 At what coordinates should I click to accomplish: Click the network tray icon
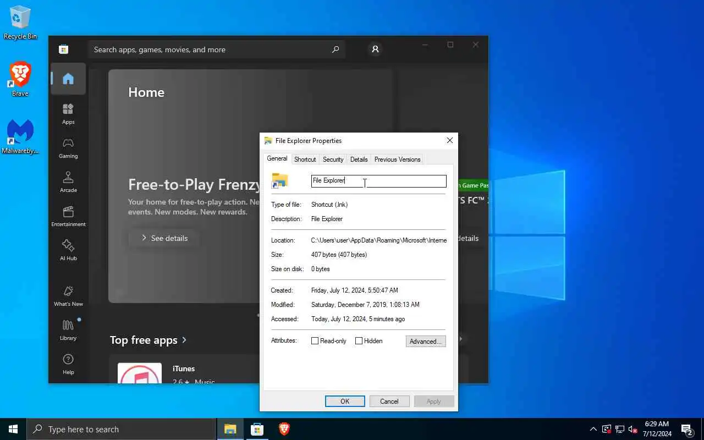click(620, 429)
